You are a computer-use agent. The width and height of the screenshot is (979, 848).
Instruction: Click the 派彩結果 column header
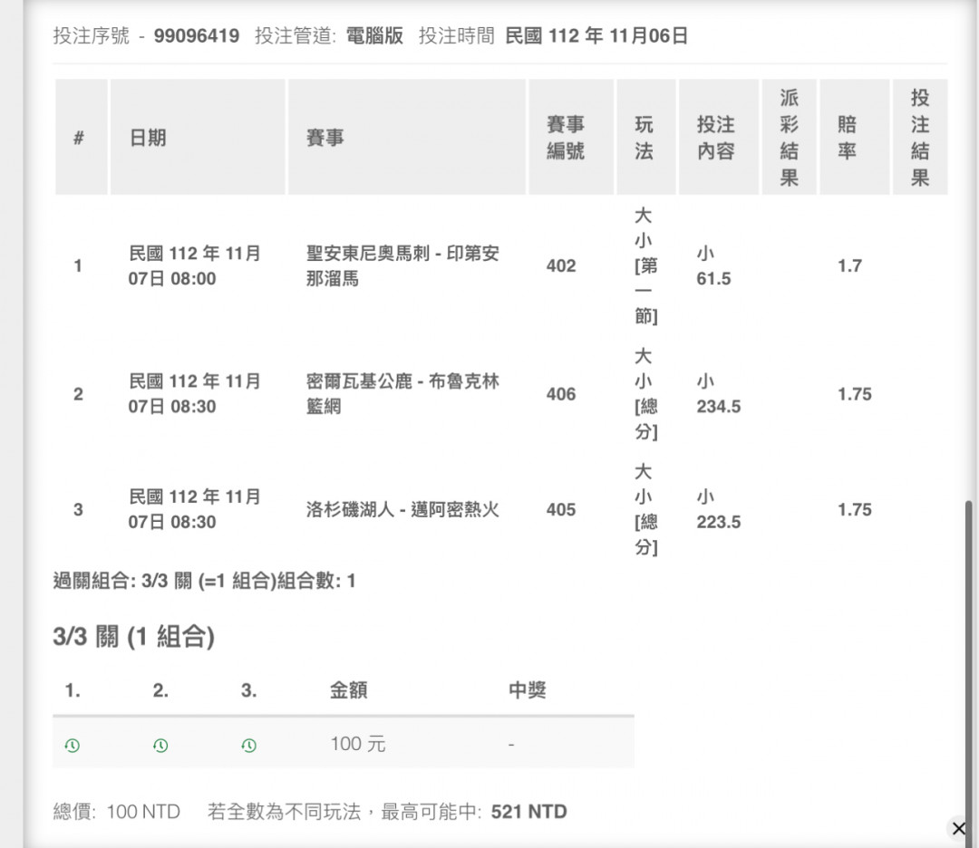click(x=790, y=138)
